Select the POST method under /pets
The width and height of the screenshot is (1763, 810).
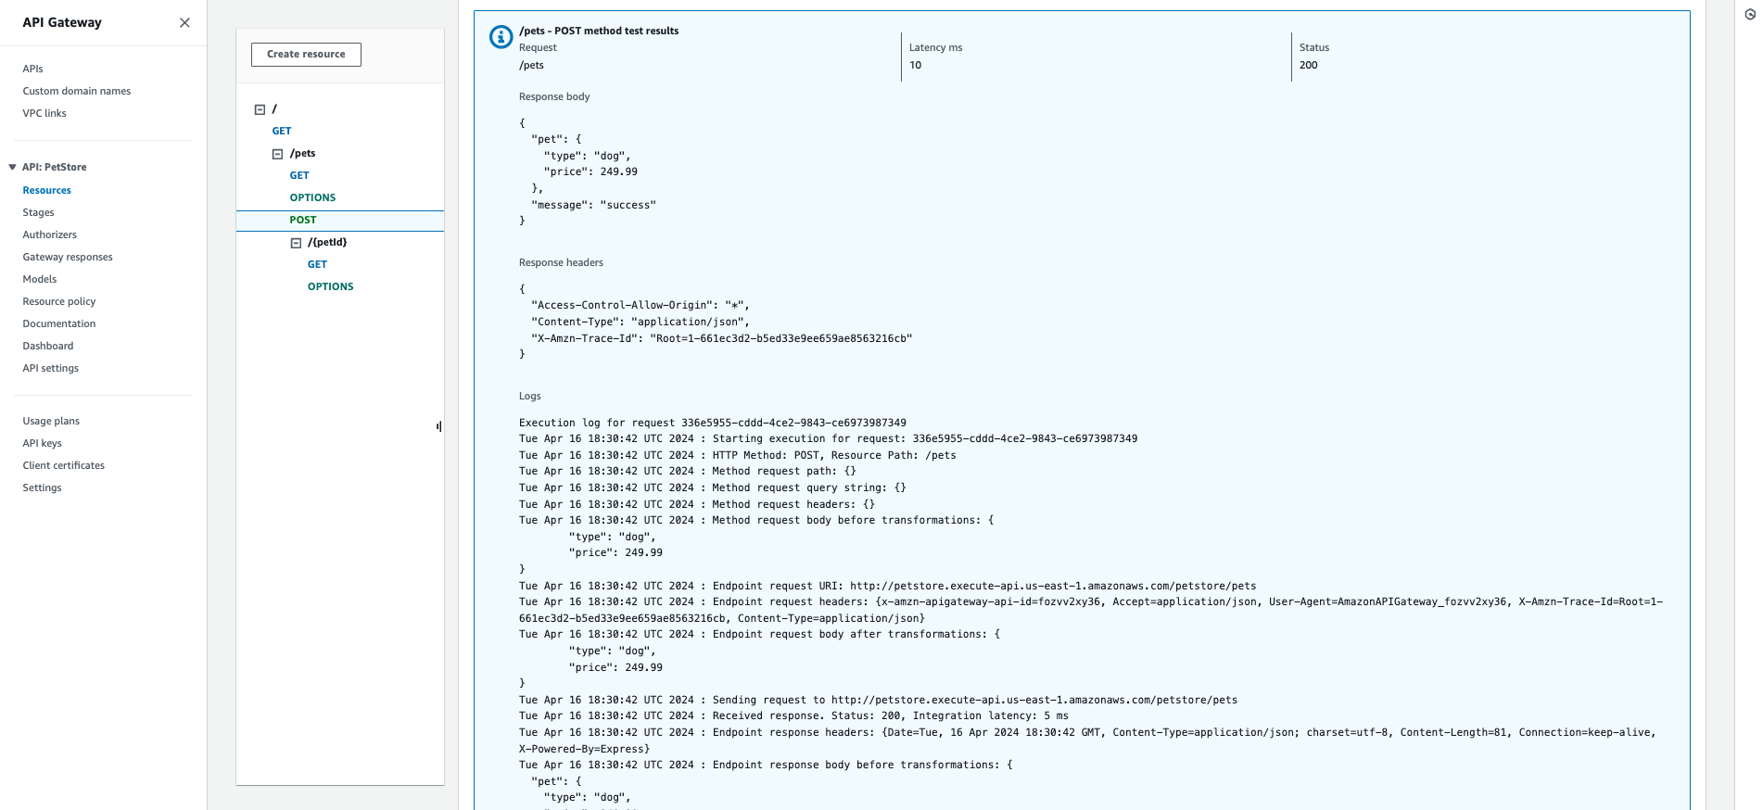(x=302, y=220)
